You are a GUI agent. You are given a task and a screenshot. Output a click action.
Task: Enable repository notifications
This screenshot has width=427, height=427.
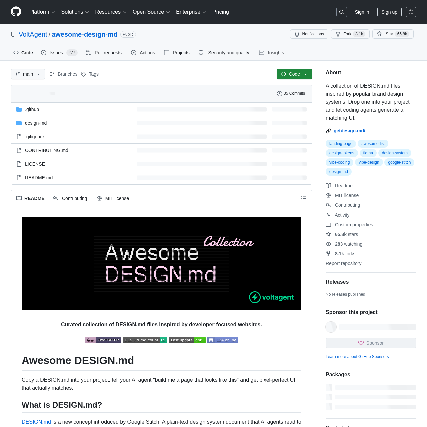point(309,34)
